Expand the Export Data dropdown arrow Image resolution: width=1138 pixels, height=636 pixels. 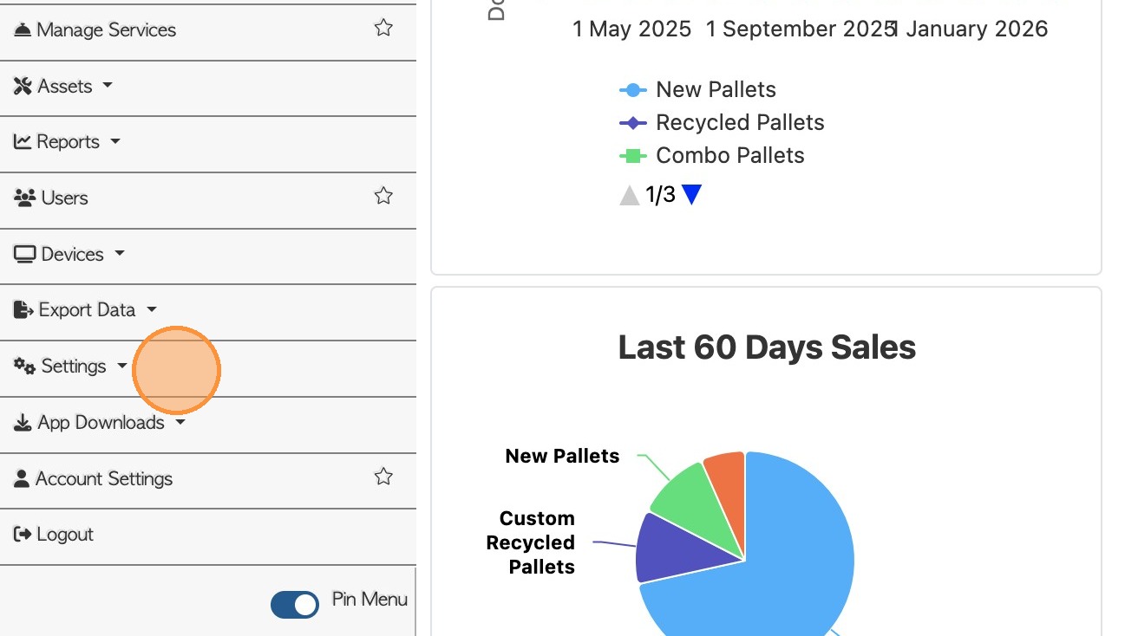click(152, 309)
